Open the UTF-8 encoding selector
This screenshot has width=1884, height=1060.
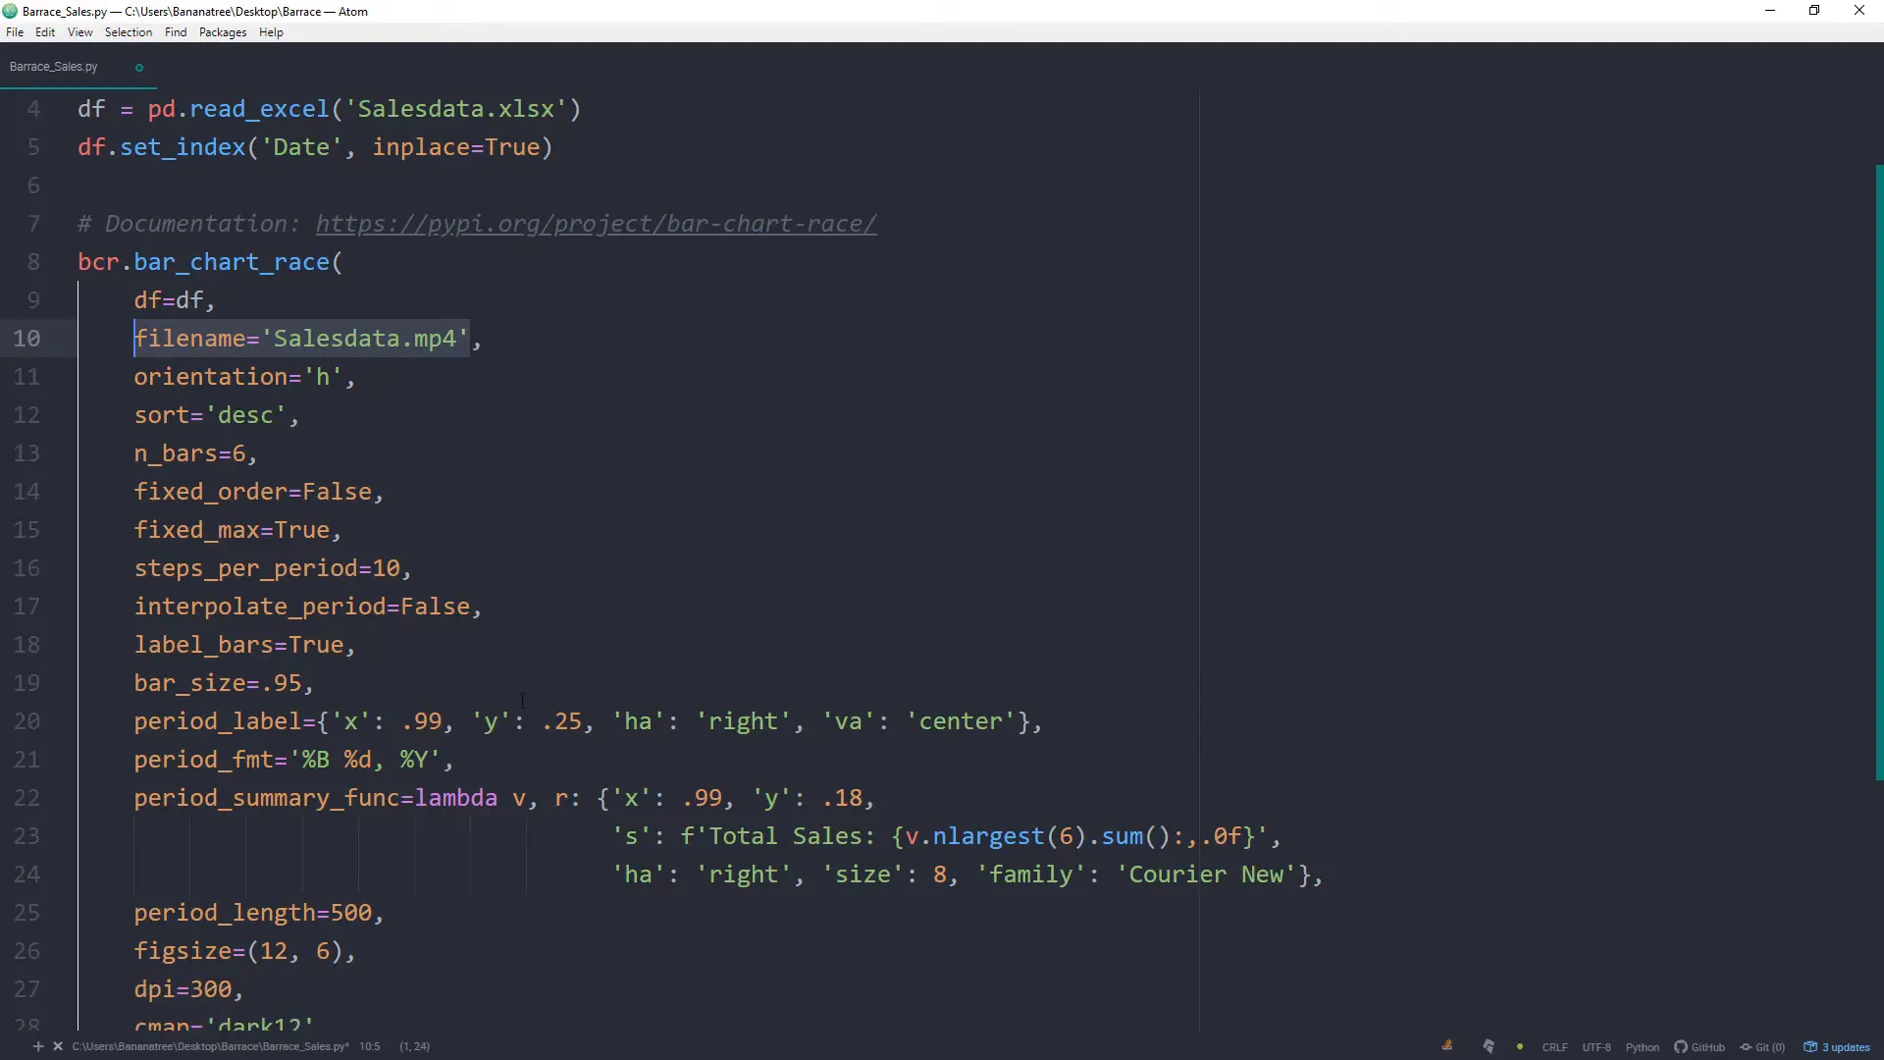1596,1046
